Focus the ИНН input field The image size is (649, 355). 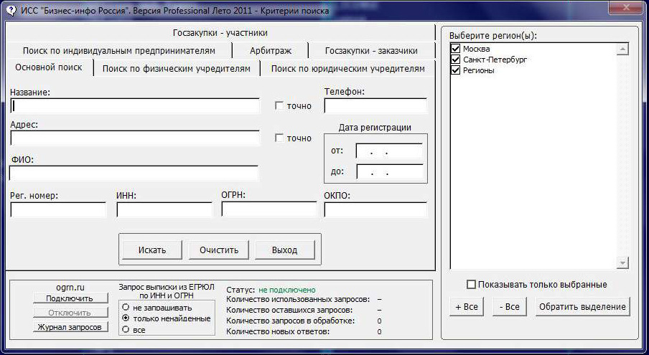point(164,210)
